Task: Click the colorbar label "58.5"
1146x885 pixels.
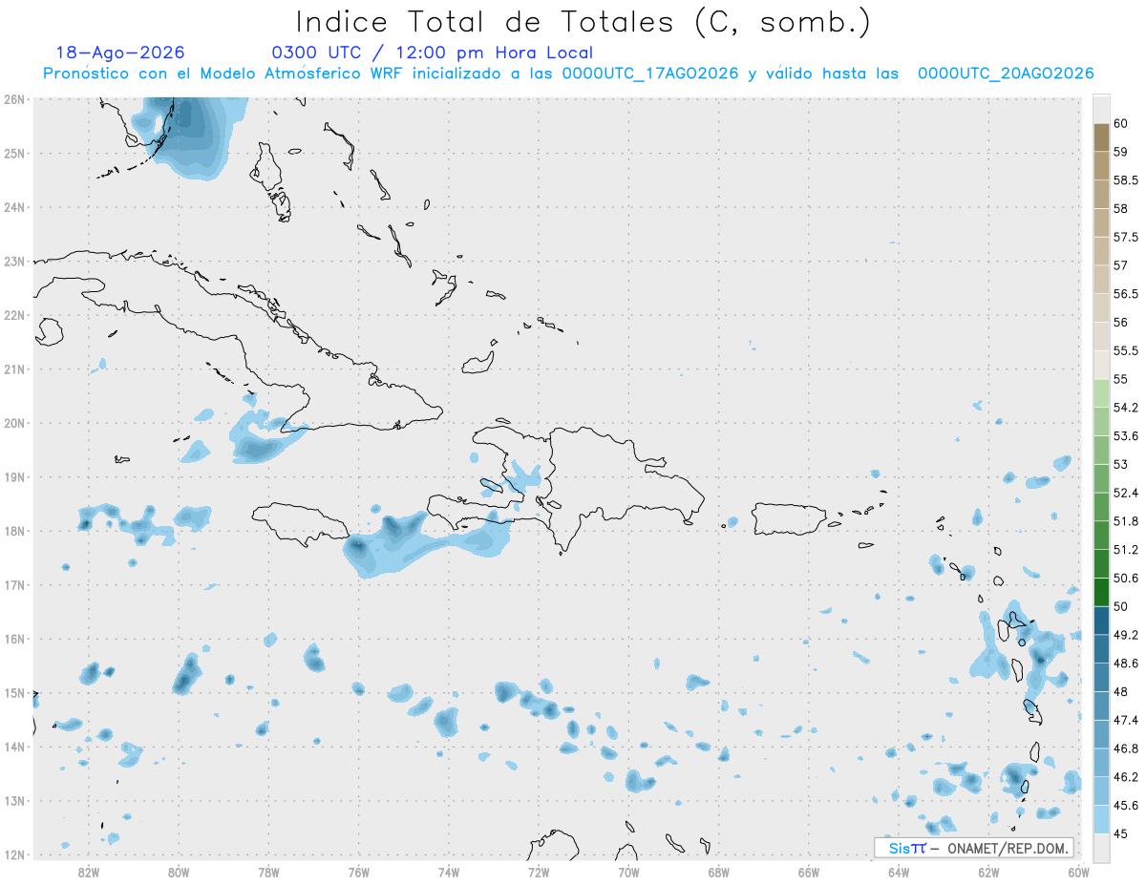Action: point(1126,180)
